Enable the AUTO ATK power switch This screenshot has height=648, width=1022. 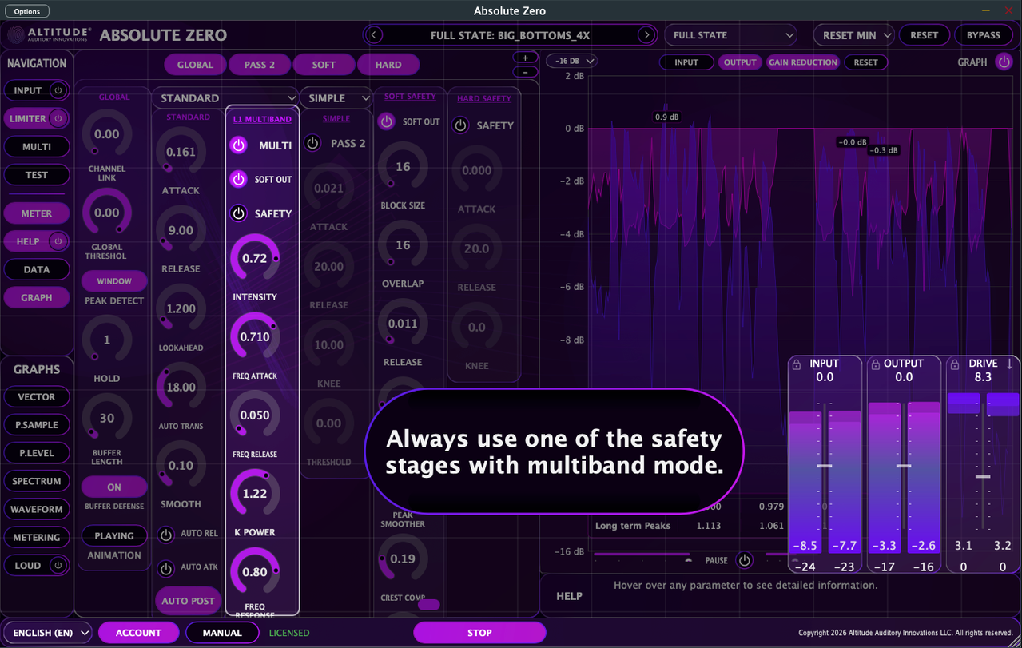point(166,568)
